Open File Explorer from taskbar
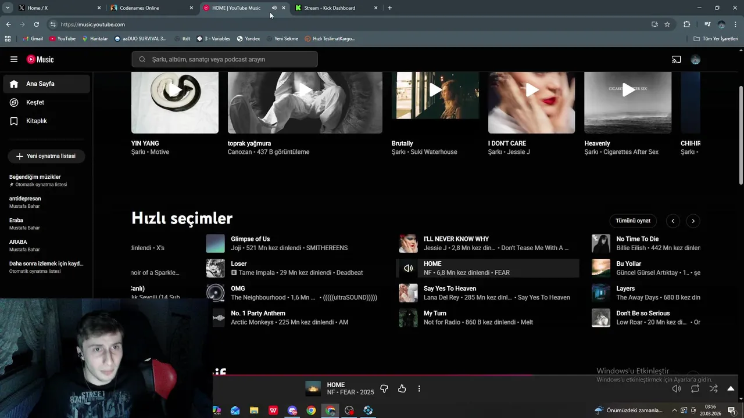 (x=254, y=410)
